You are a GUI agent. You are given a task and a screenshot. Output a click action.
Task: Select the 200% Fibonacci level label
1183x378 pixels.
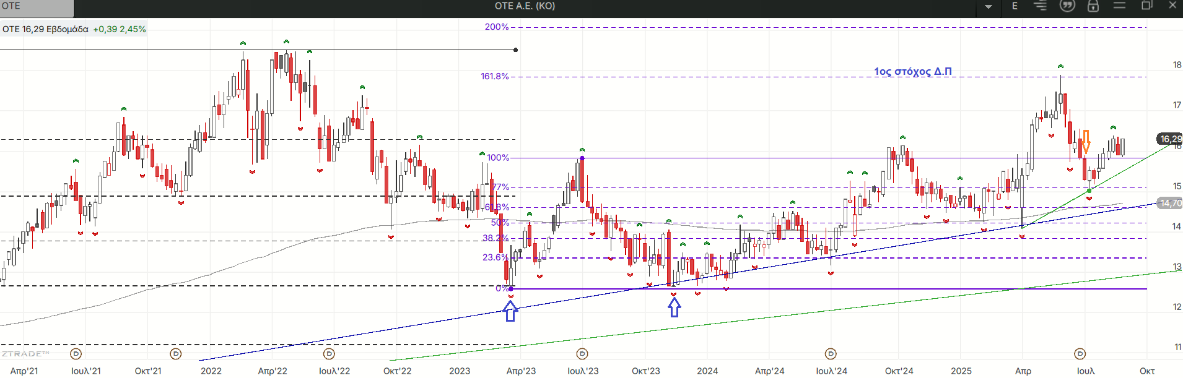tap(497, 27)
